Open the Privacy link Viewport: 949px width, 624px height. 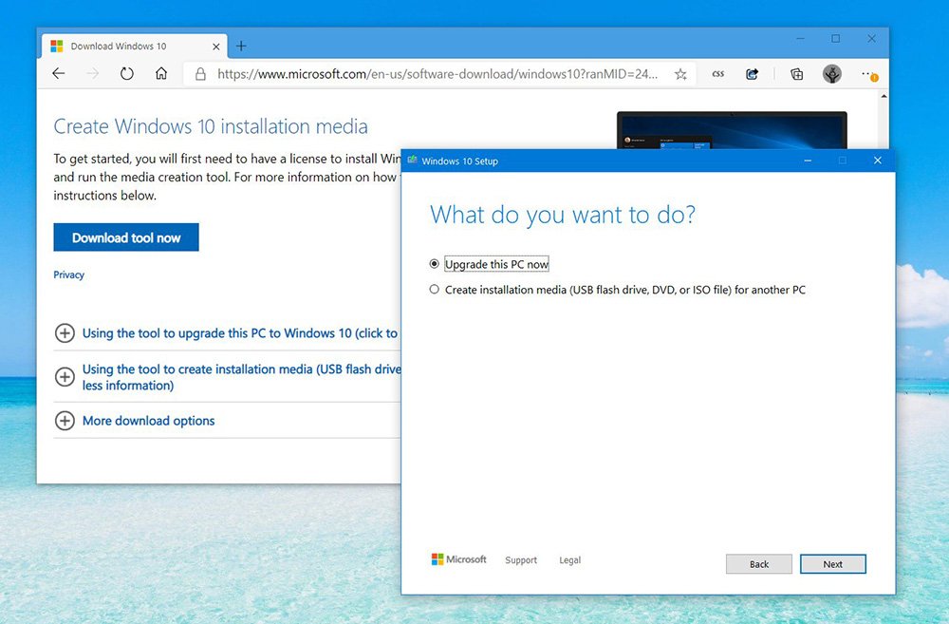[68, 274]
